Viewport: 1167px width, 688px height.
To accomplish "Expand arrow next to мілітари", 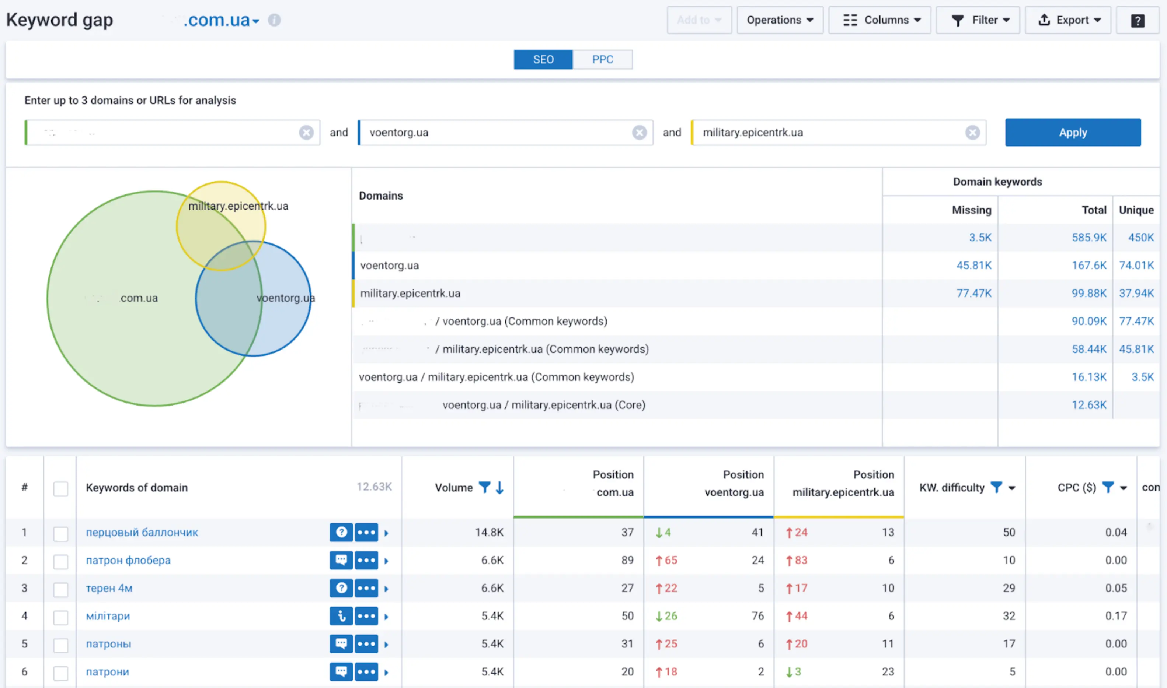I will (386, 617).
